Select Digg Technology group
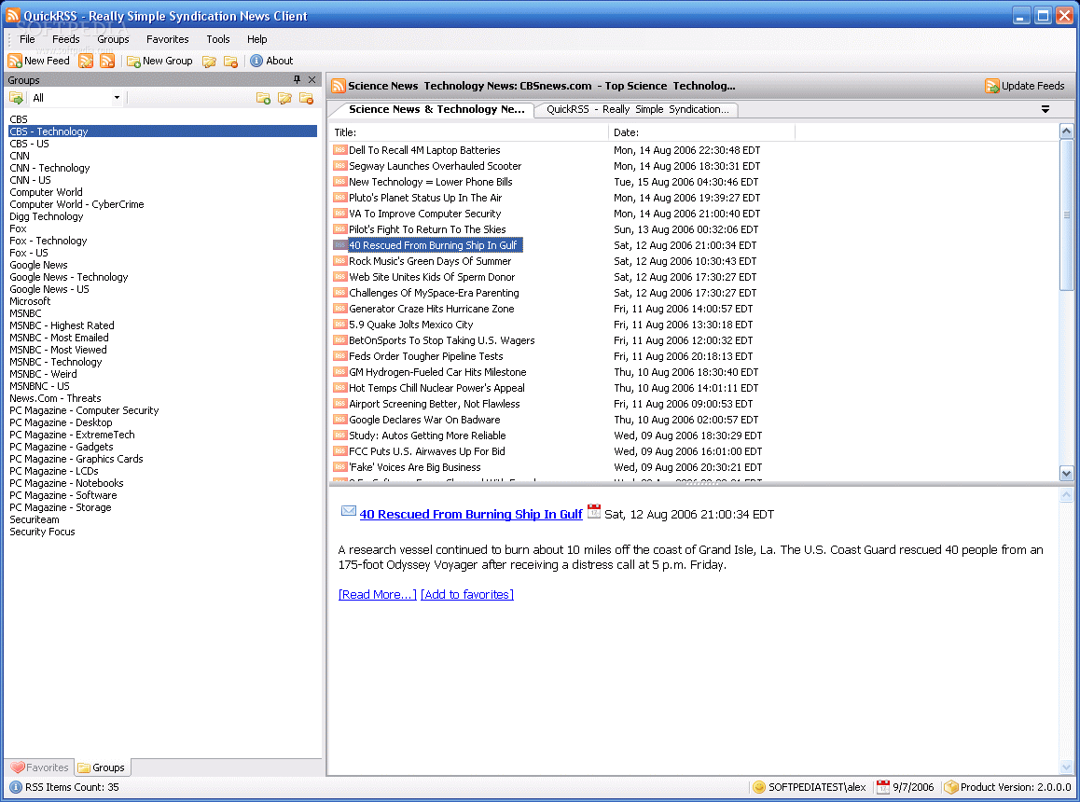This screenshot has width=1080, height=802. coord(46,216)
